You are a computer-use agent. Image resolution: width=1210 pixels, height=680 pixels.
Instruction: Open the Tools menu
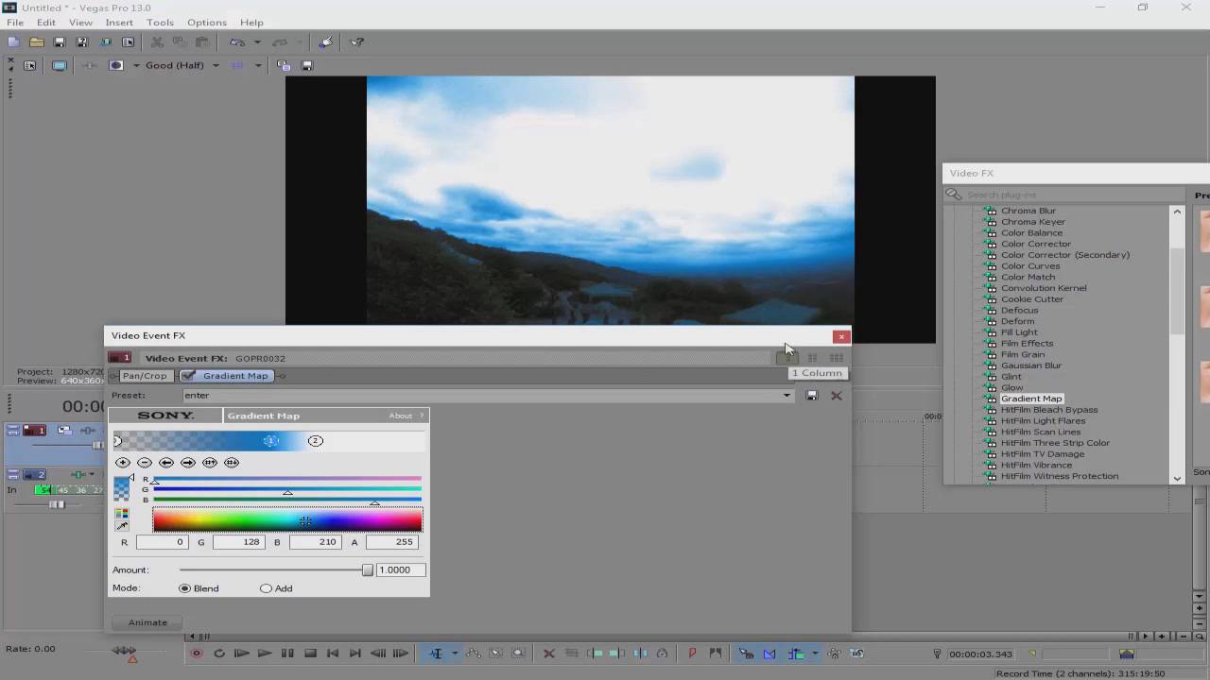(160, 23)
